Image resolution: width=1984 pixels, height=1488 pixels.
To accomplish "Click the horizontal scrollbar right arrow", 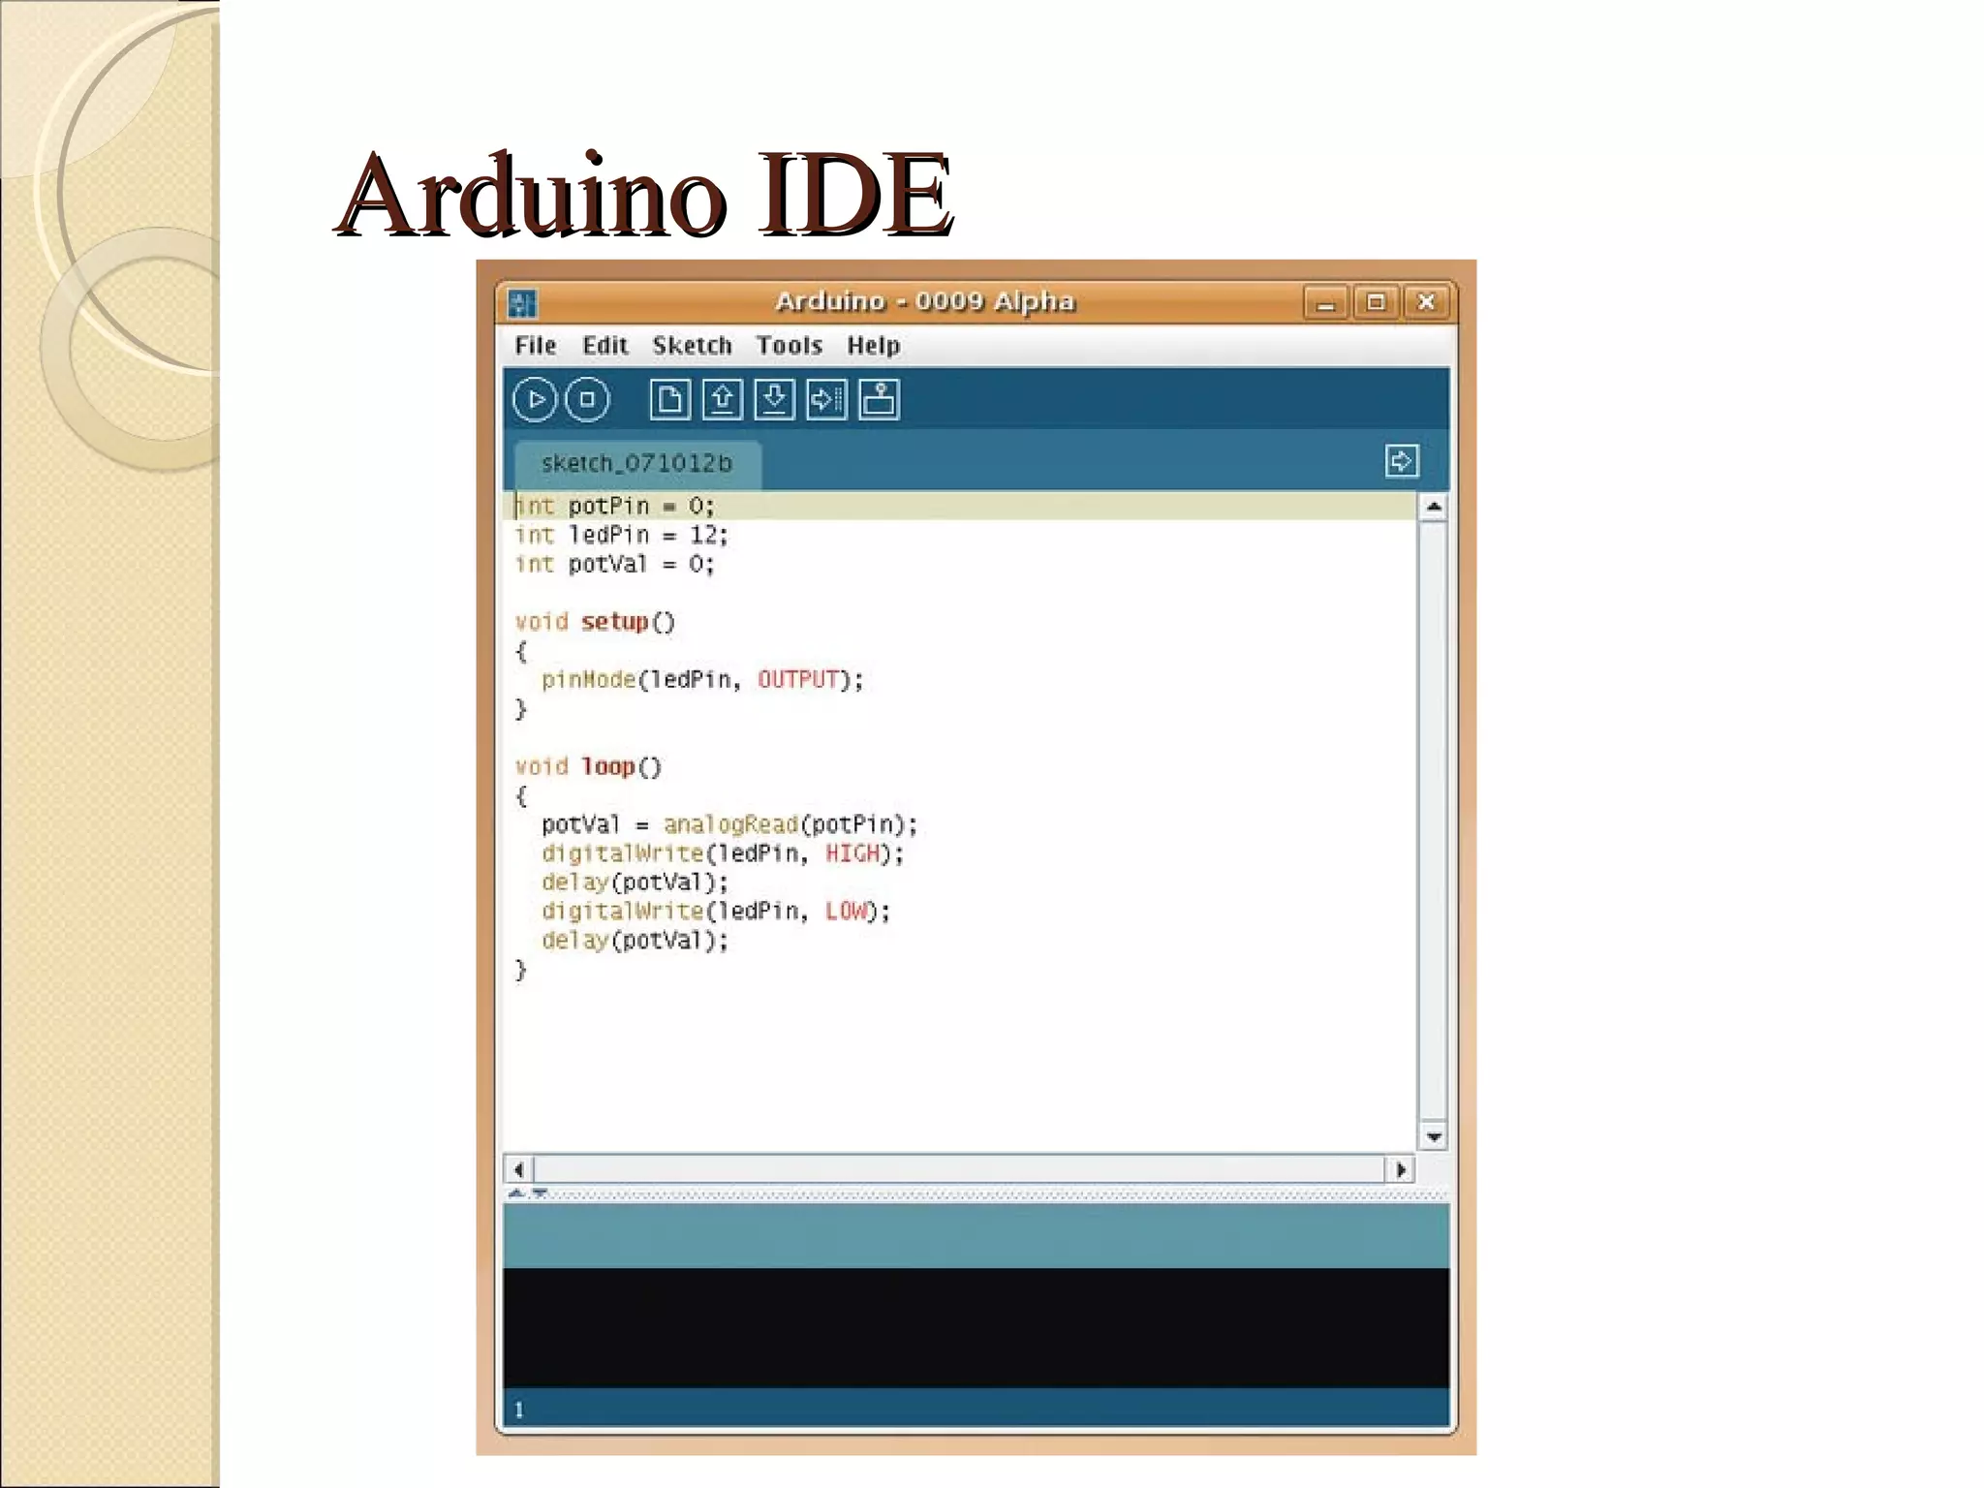I will [x=1401, y=1169].
